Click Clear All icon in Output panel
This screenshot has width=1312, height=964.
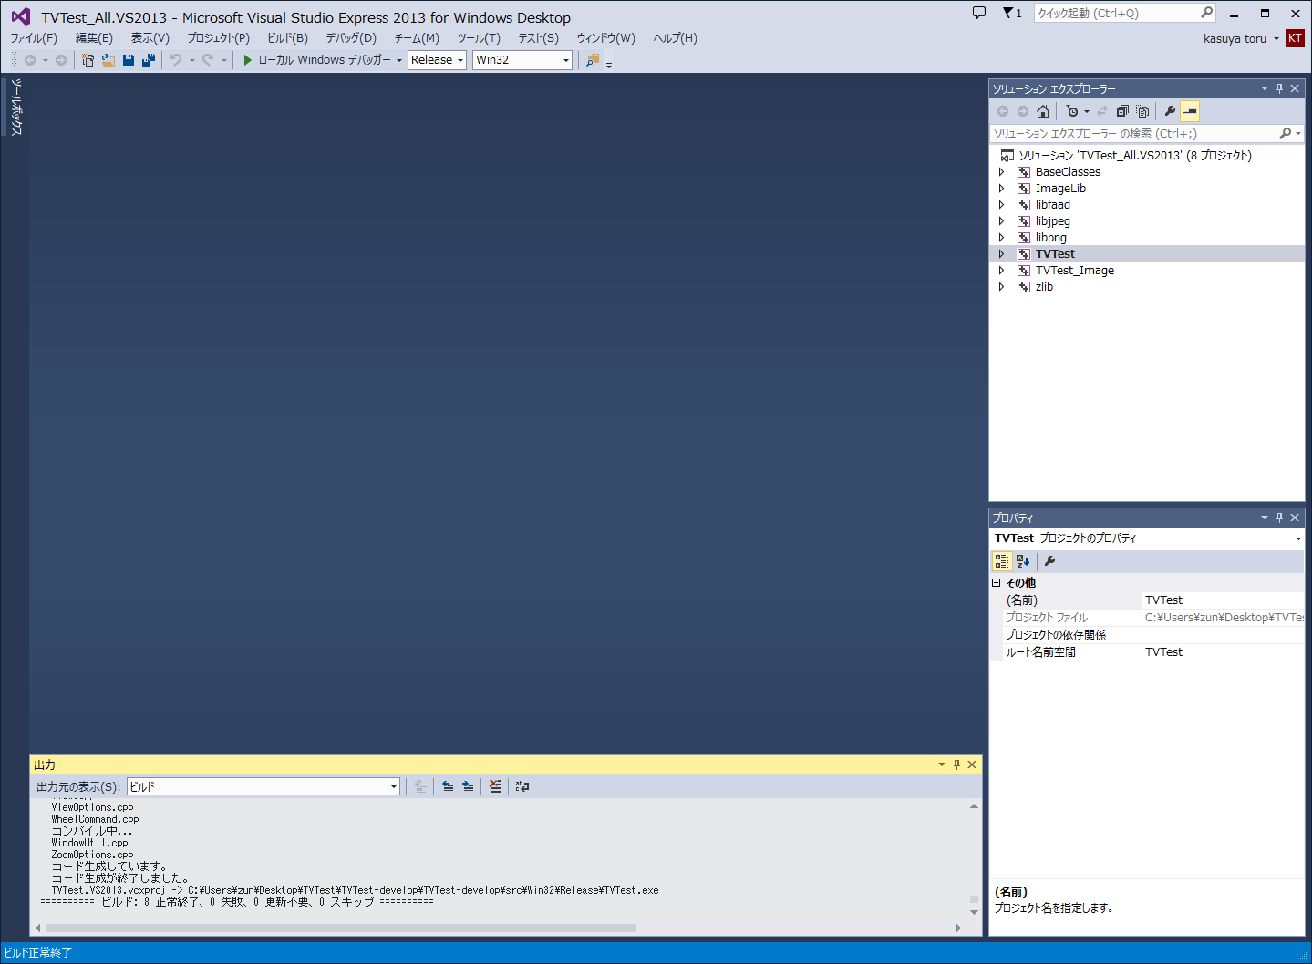pyautogui.click(x=495, y=786)
